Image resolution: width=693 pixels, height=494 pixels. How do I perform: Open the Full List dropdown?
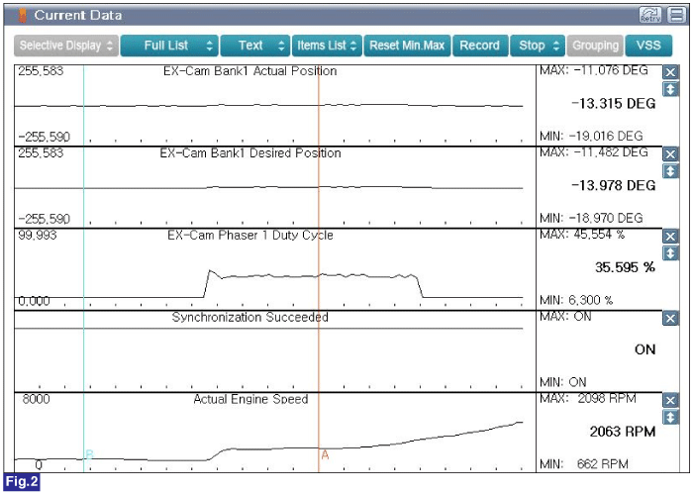click(169, 46)
